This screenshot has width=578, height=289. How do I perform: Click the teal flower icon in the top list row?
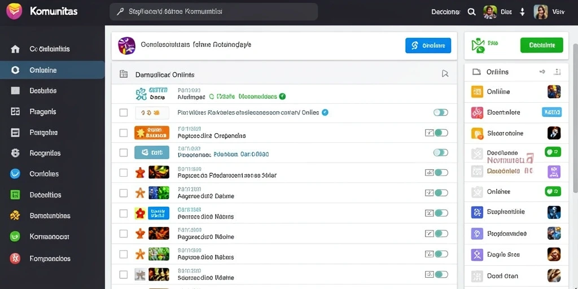click(141, 94)
